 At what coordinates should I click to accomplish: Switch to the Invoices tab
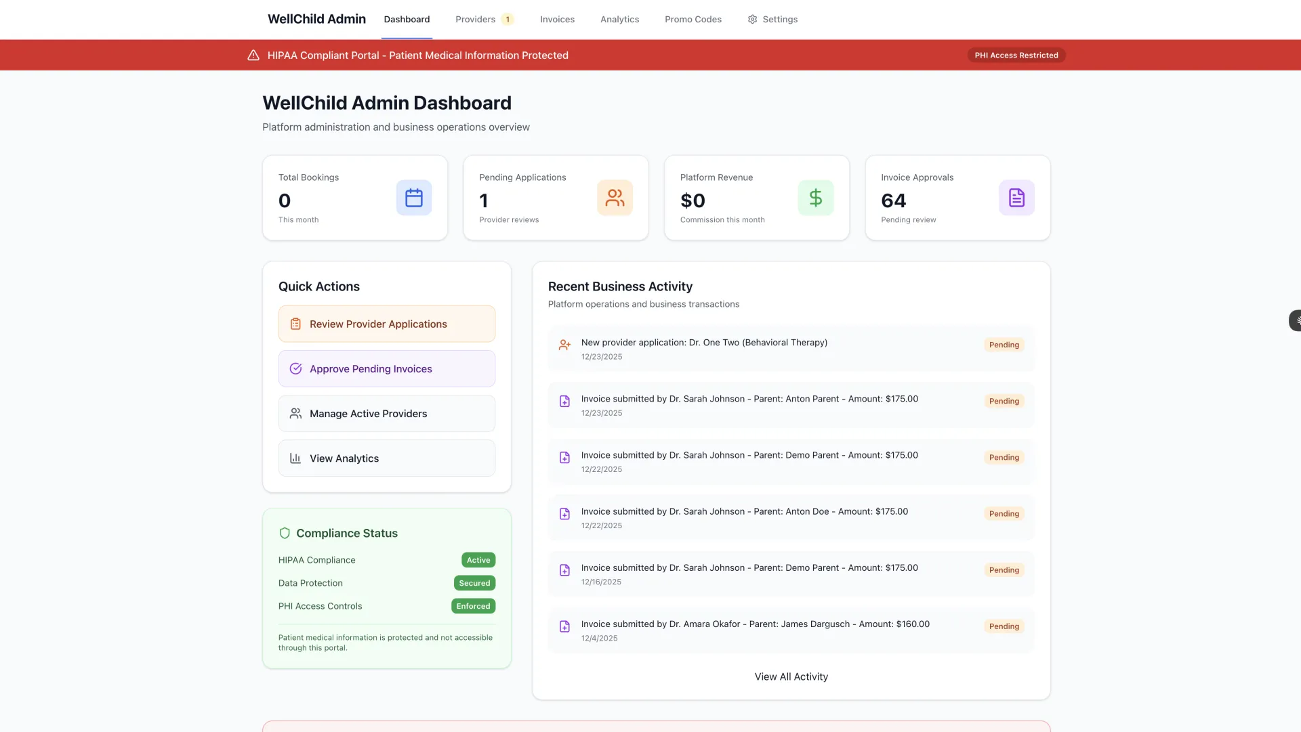point(557,20)
